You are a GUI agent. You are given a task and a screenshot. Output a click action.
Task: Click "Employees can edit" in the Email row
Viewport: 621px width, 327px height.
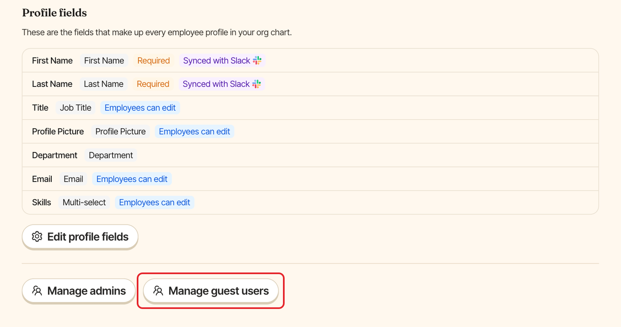coord(132,179)
